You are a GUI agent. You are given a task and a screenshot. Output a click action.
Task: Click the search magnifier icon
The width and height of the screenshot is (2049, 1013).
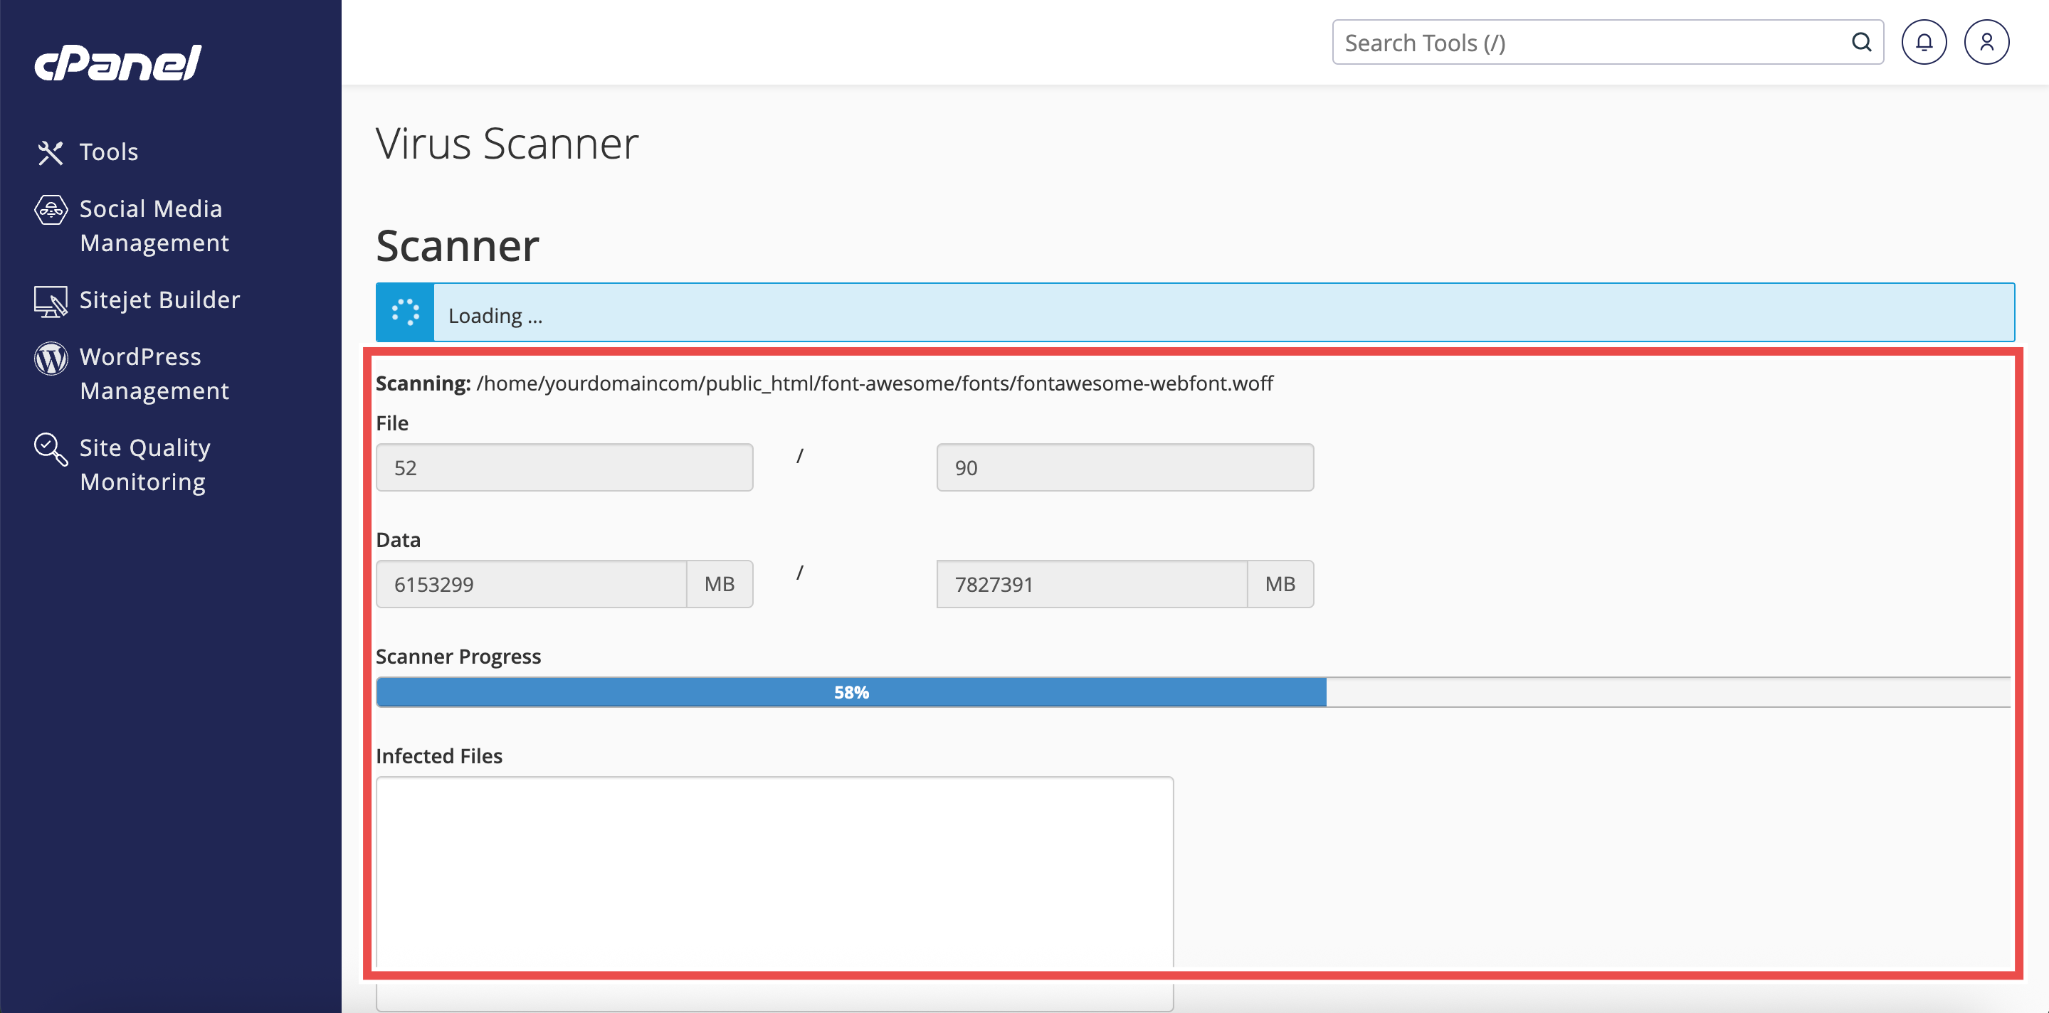click(1861, 42)
